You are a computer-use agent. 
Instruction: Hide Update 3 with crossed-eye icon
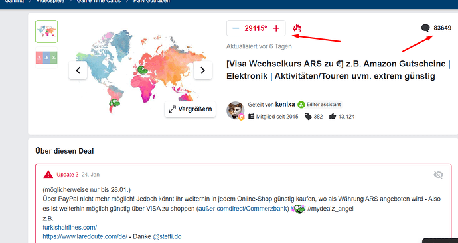439,175
